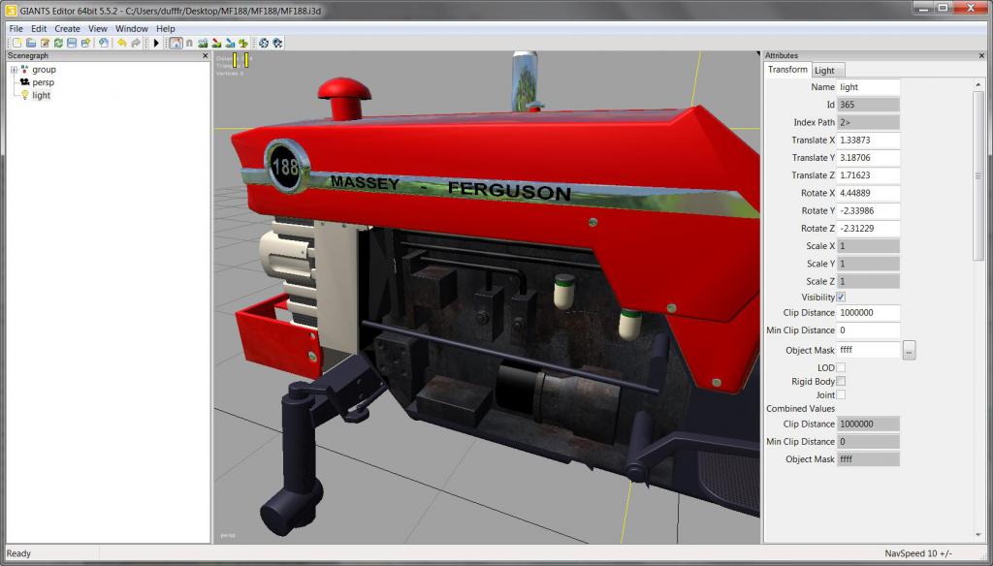This screenshot has width=993, height=566.
Task: Click the 188 badge in the 3D viewport
Action: [286, 167]
